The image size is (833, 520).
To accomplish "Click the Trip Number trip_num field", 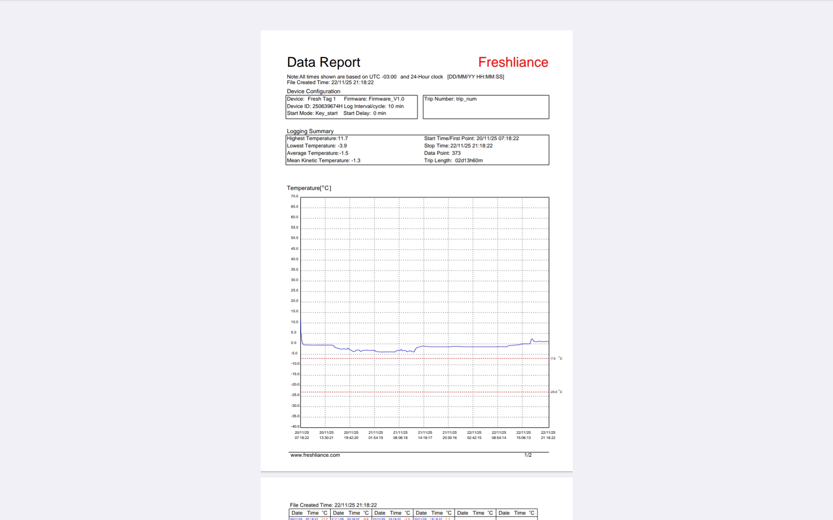I will coord(450,99).
